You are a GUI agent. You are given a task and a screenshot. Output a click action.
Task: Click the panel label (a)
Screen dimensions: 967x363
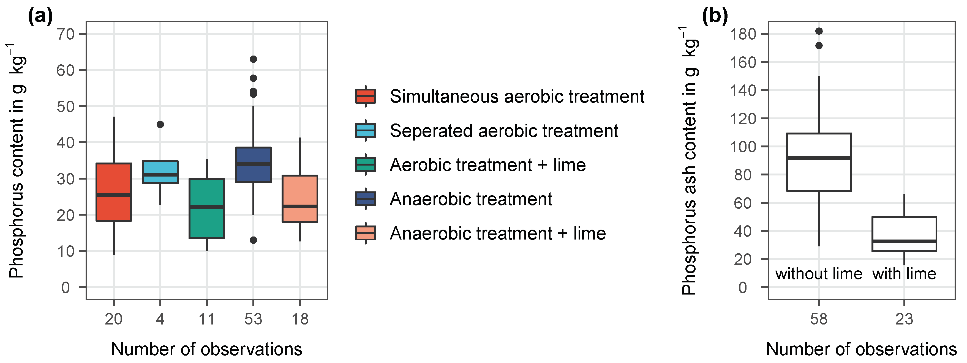40,16
